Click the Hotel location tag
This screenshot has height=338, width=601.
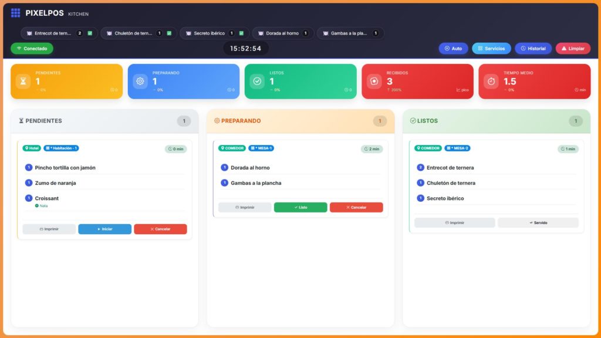[32, 148]
